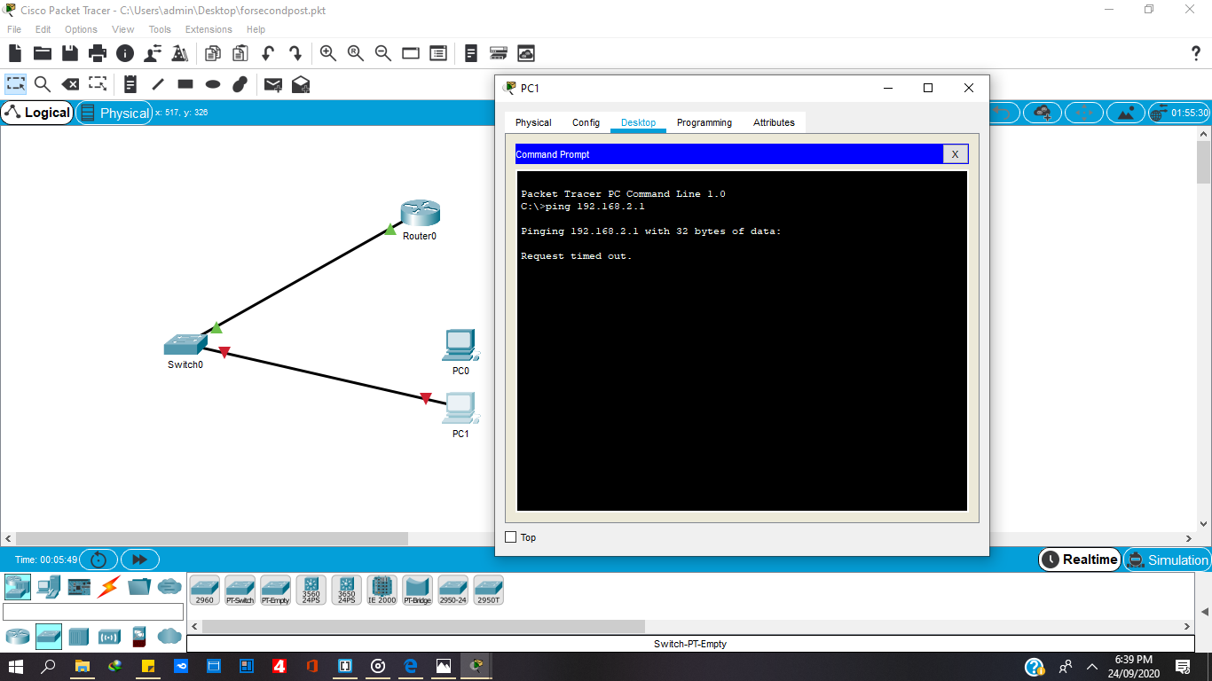This screenshot has height=681, width=1212.
Task: Select the Routers subcategory icon
Action: [17, 636]
